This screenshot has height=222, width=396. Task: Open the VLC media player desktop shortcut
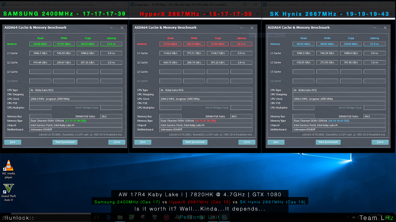pos(9,169)
